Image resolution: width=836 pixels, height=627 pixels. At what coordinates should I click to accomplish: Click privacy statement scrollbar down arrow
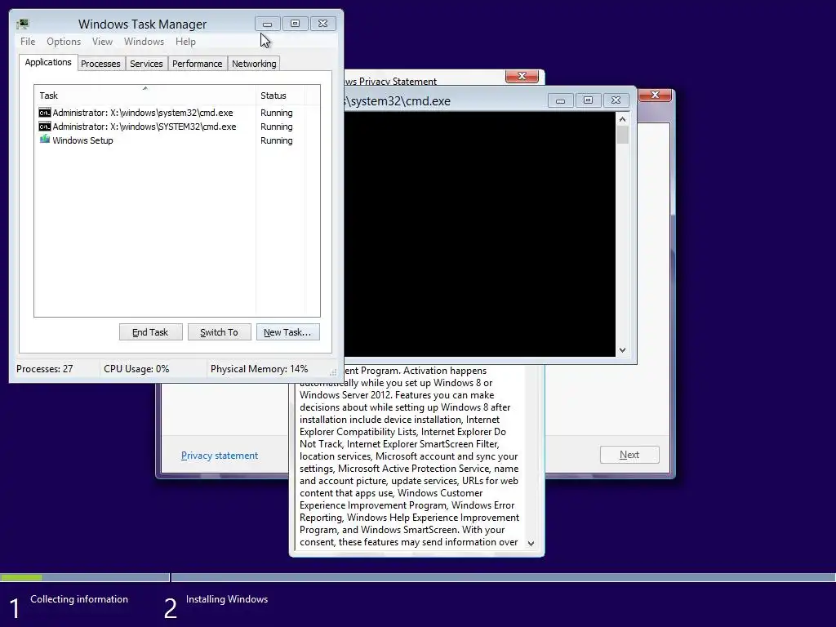point(531,543)
